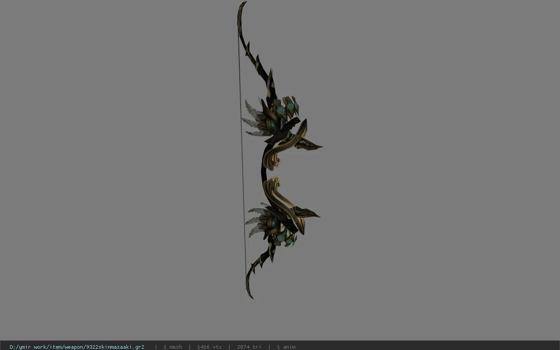Click the file path 9322skinmasaaki.gr2 in status bar
The image size is (560, 350).
click(77, 347)
